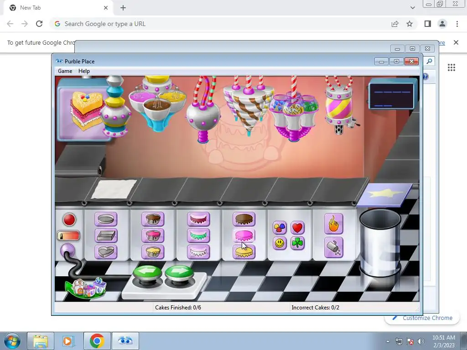Pick the green filling icing layer
This screenshot has width=467, height=350.
(198, 236)
